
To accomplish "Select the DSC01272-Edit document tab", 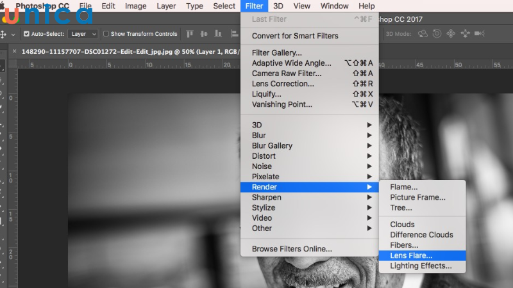I will (x=131, y=52).
